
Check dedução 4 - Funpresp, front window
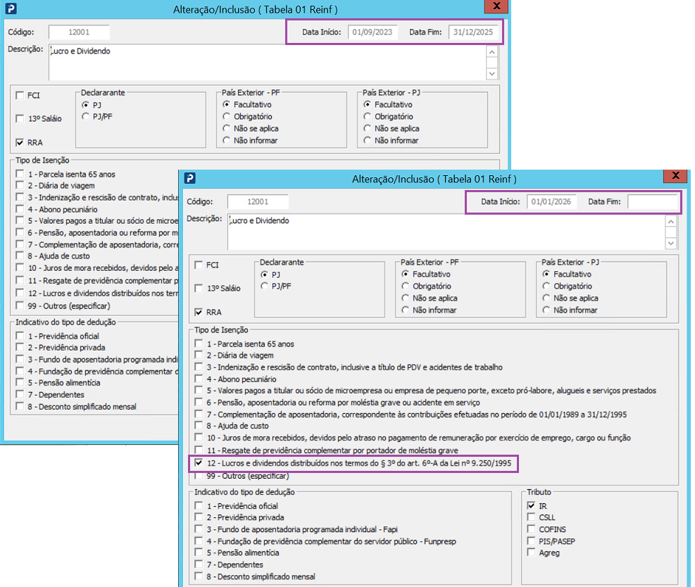point(199,541)
